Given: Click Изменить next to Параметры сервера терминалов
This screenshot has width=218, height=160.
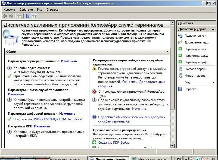Looking at the screenshot, I should [69, 61].
